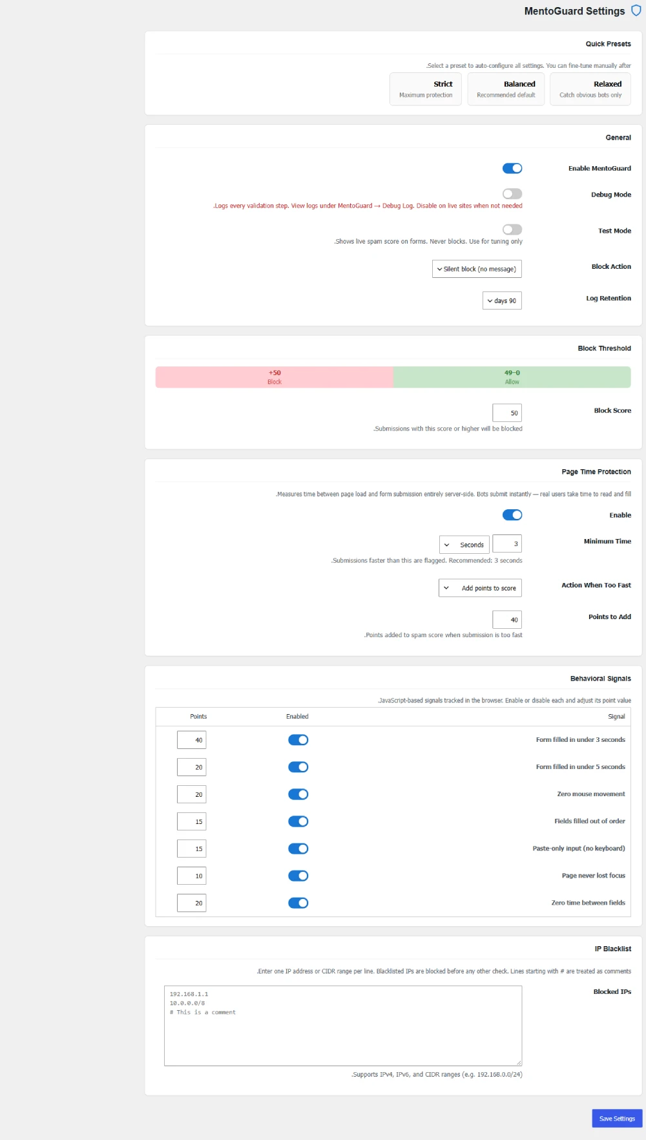Image resolution: width=646 pixels, height=1140 pixels.
Task: Edit points for Zero mouse movement
Action: 192,794
